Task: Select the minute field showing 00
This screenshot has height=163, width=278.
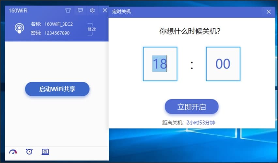Action: tap(223, 64)
